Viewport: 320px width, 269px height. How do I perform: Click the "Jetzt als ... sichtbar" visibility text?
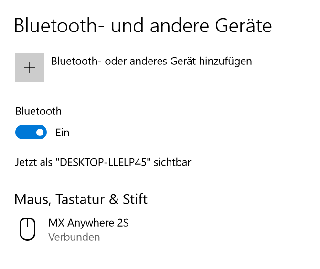point(103,162)
